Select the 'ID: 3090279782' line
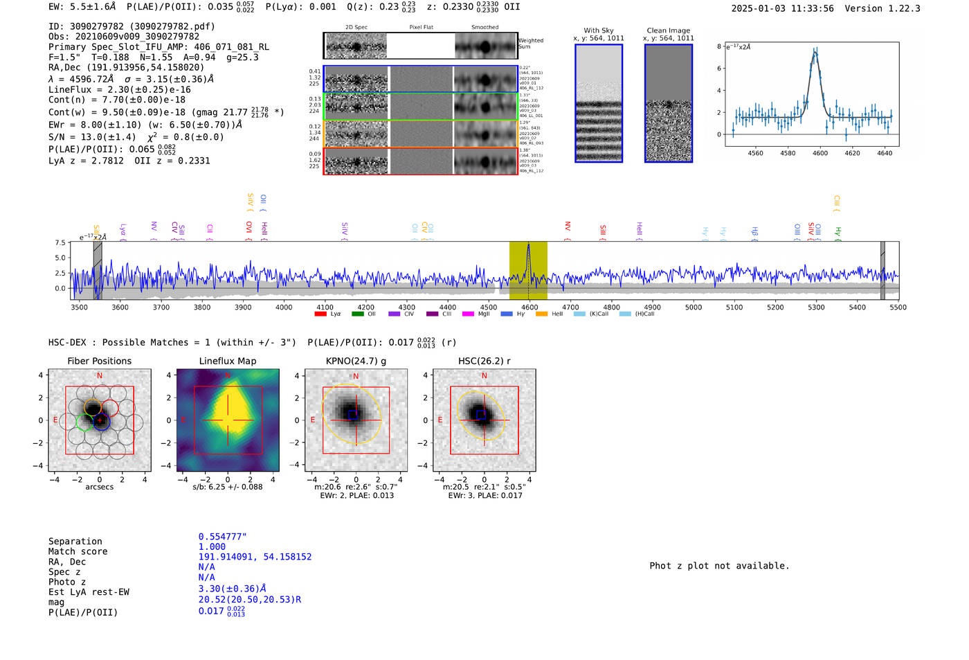 click(132, 26)
